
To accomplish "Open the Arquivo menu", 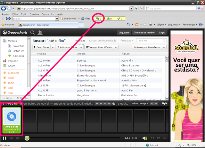I will 5,14.
